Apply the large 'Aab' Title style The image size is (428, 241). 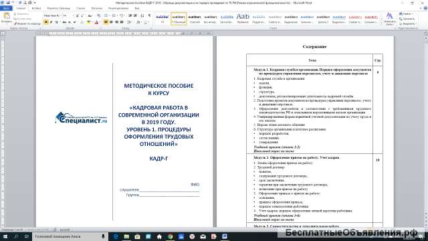coord(243,19)
